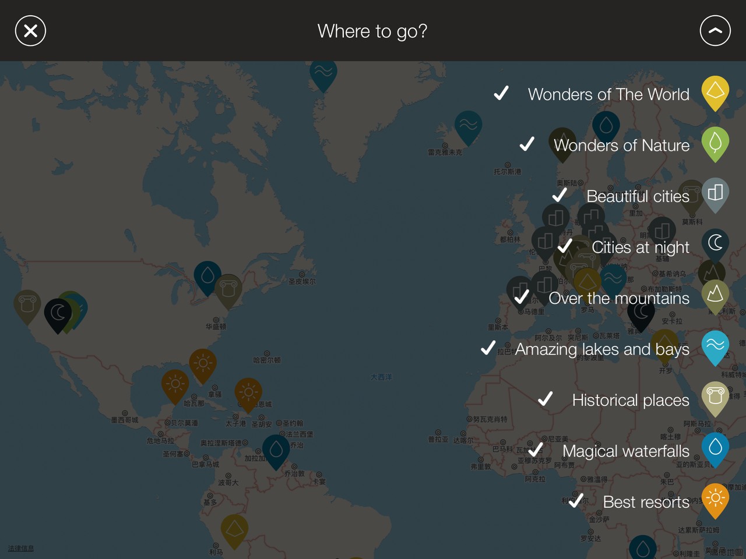Screen dimensions: 746x559
Task: Tap the blue Magical waterfalls icon
Action: (715, 450)
